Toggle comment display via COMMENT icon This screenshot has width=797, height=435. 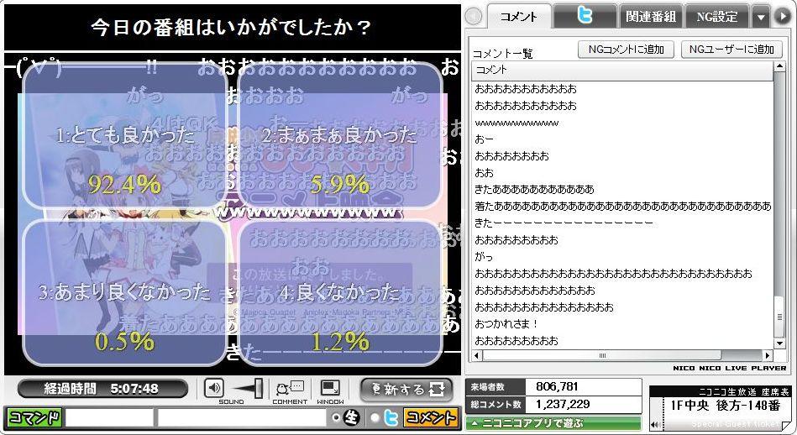[290, 390]
